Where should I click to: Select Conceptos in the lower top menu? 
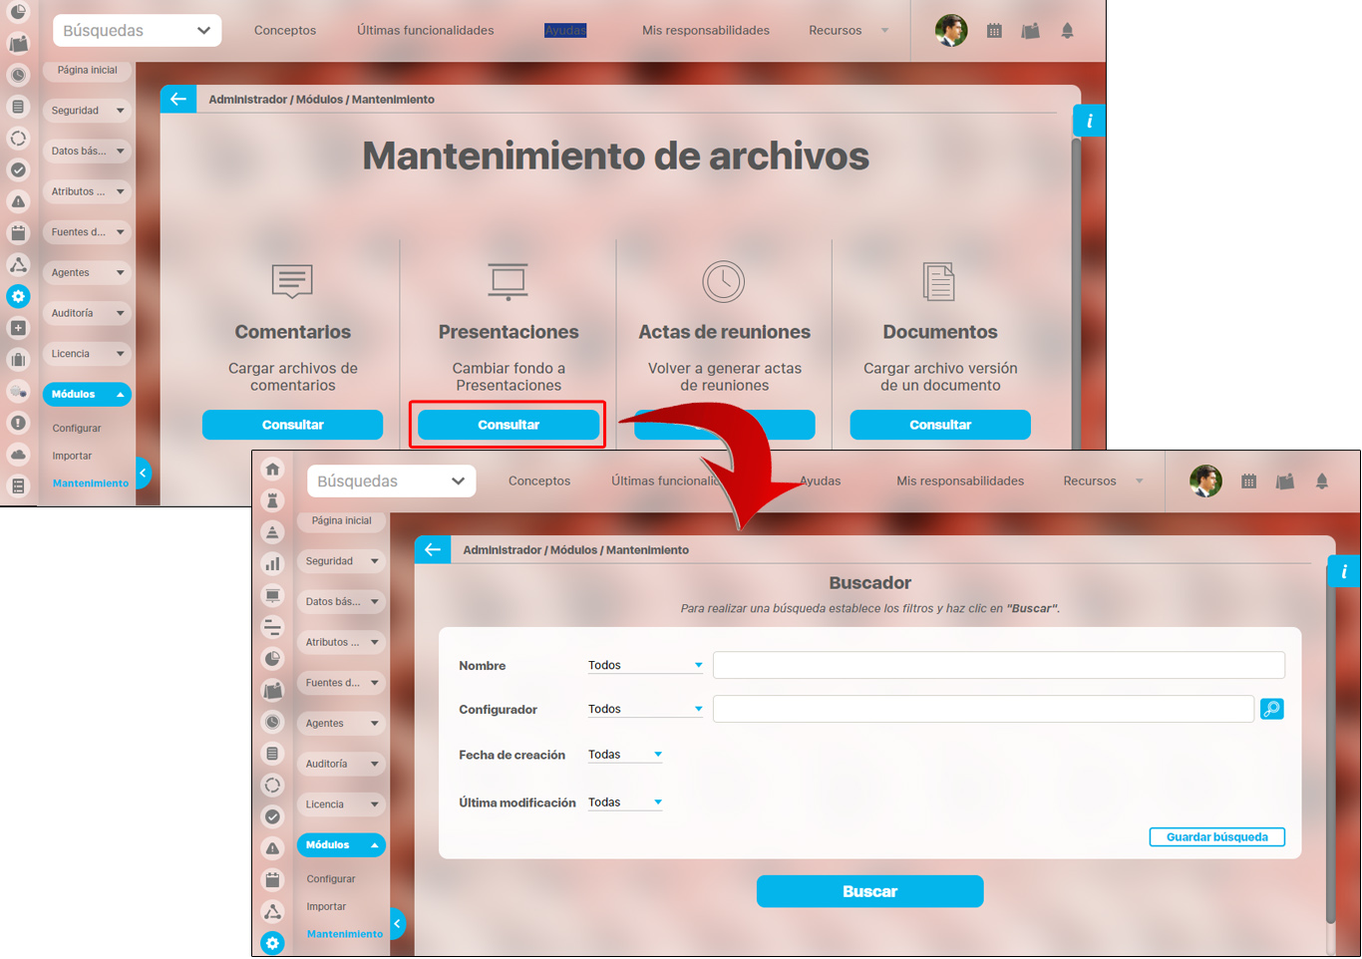[x=539, y=481]
